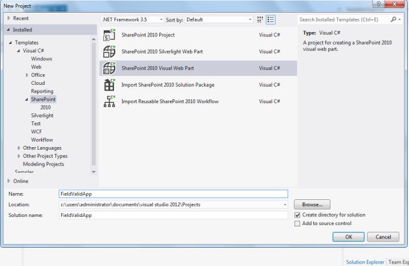
Task: Select the SharePoint 2010 Project template row
Action: (198, 35)
